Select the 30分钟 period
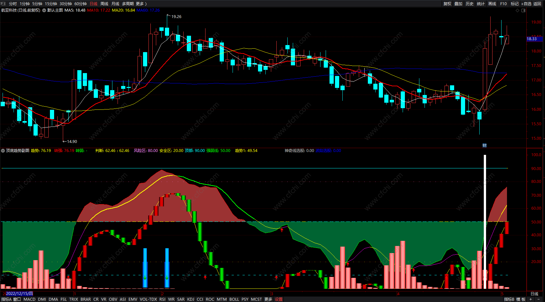Viewport: 545px width, 302px height. coord(66,4)
